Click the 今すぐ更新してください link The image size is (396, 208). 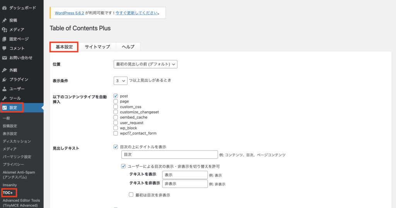pyautogui.click(x=137, y=13)
